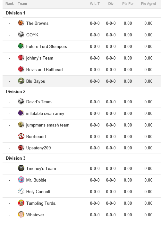The width and height of the screenshot is (161, 226).
Task: Open Revis and Butthead team page
Action: point(44,70)
